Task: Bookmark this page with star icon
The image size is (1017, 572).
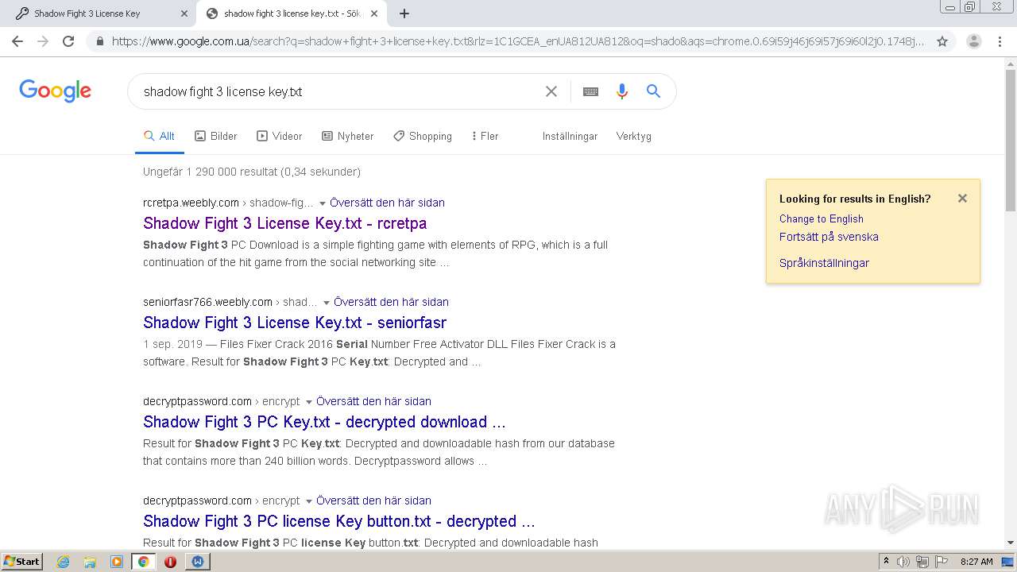Action: pos(942,41)
